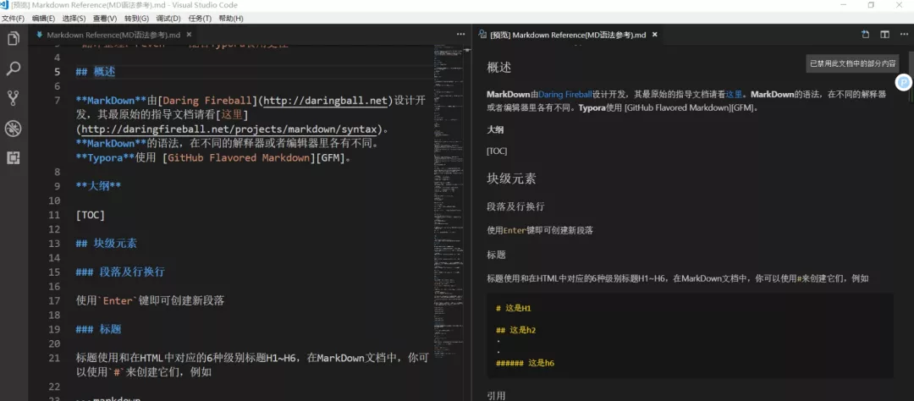Click the '使用Enter键即可创建新段落' text in preview
The width and height of the screenshot is (914, 401).
click(540, 230)
